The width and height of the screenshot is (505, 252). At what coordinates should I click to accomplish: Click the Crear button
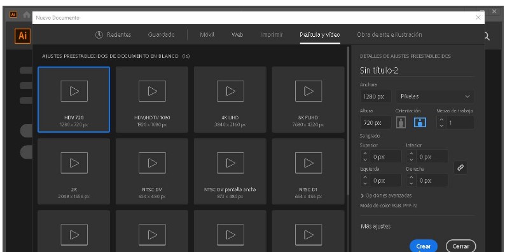point(424,246)
